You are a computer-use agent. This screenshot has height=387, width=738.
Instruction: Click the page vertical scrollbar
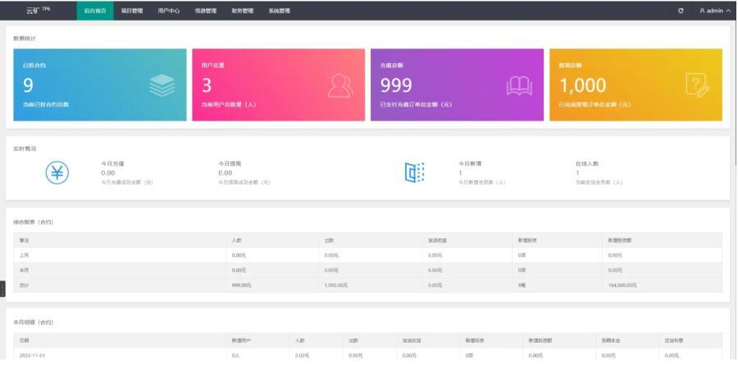pyautogui.click(x=736, y=92)
